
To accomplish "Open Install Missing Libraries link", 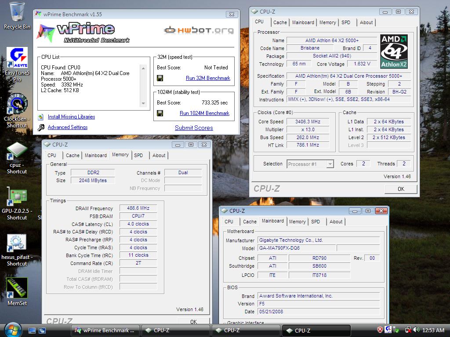I will pos(72,117).
